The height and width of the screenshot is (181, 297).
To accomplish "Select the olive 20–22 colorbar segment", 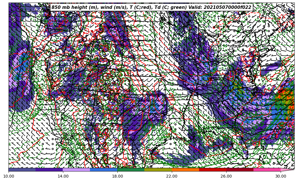I will click(x=158, y=170).
